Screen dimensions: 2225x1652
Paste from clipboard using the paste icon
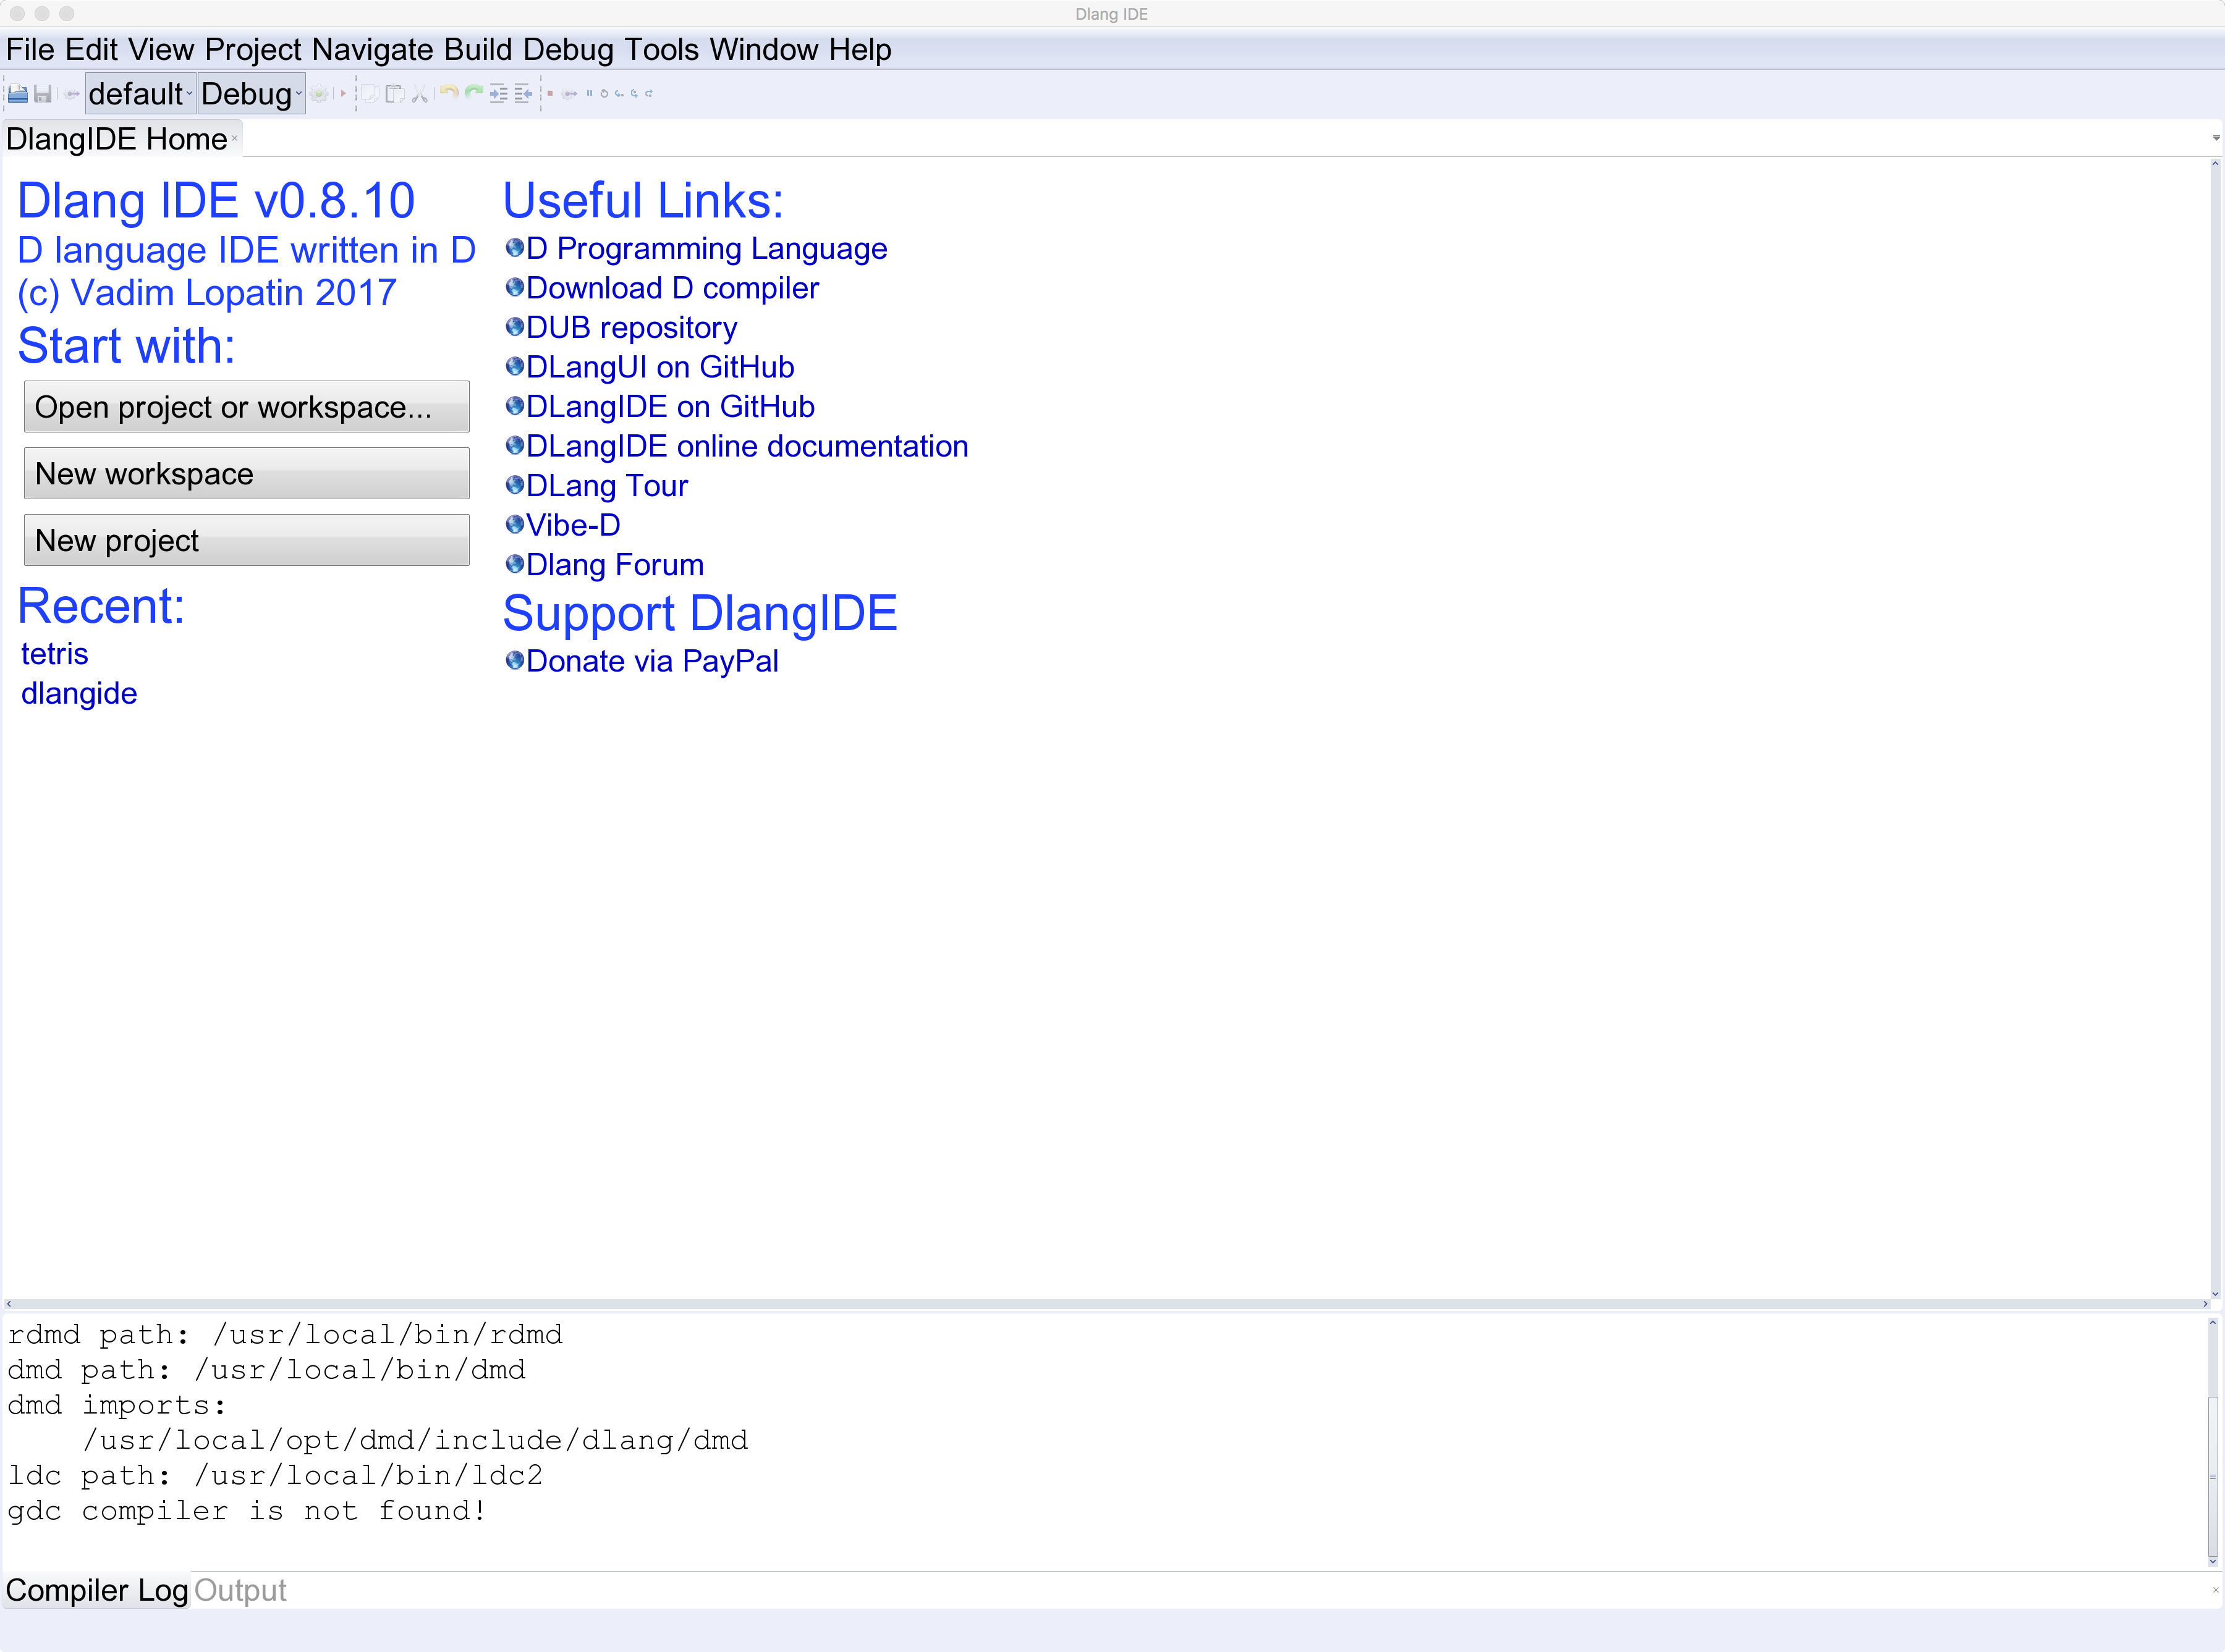(395, 93)
